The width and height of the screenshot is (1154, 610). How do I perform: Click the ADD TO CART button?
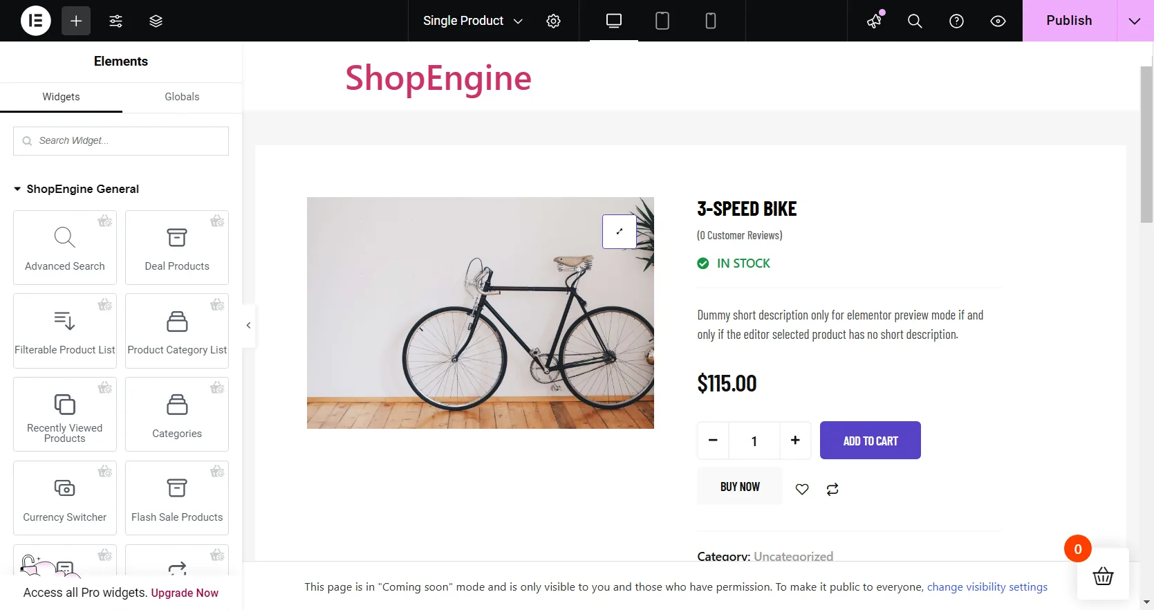click(x=870, y=440)
